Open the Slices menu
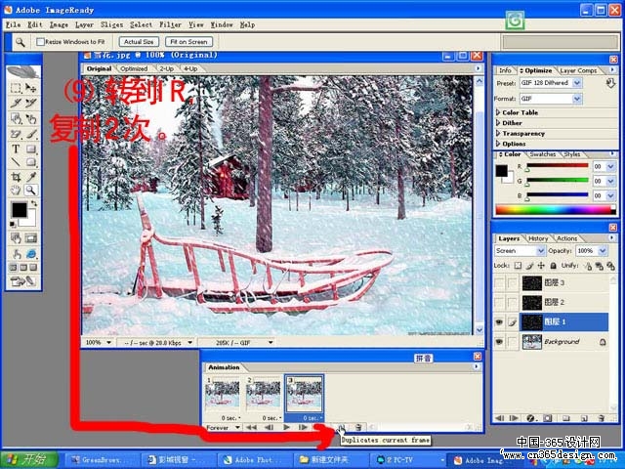625x469 pixels. click(x=111, y=24)
